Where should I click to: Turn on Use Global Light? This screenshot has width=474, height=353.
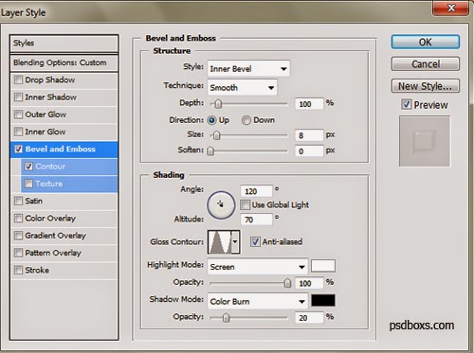pyautogui.click(x=245, y=204)
